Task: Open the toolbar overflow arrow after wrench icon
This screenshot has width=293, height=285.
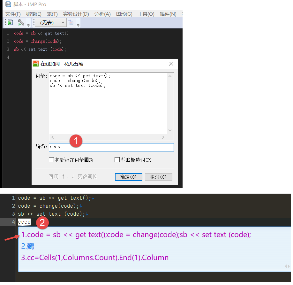Action: 28,25
